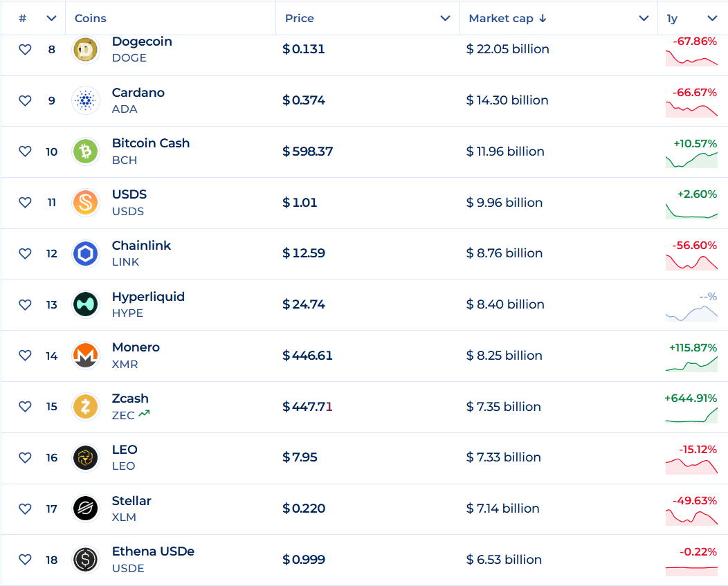Open the Zcash coin name link
Viewport: 728px width, 586px height.
pyautogui.click(x=130, y=399)
